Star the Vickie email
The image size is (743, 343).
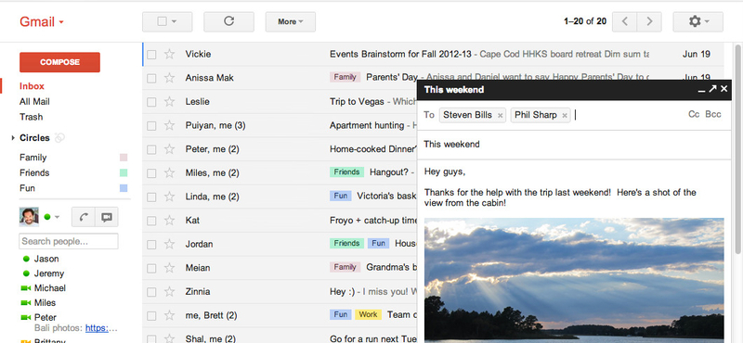169,55
